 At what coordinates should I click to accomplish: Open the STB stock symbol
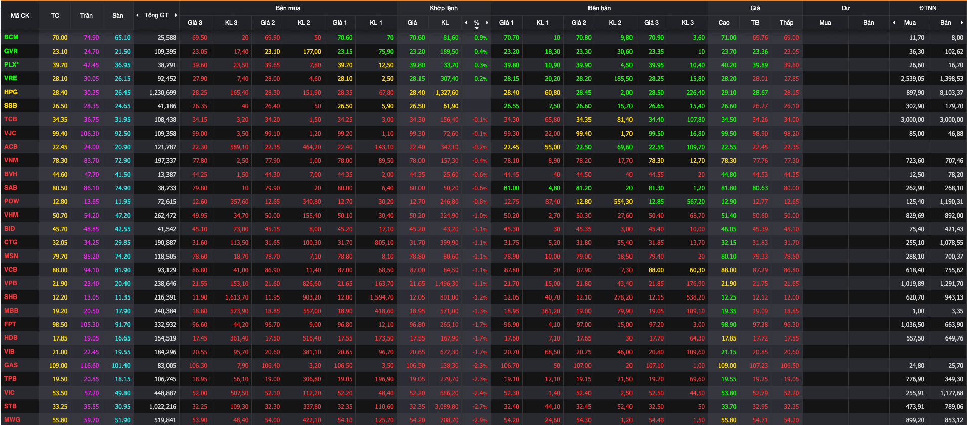click(x=11, y=406)
